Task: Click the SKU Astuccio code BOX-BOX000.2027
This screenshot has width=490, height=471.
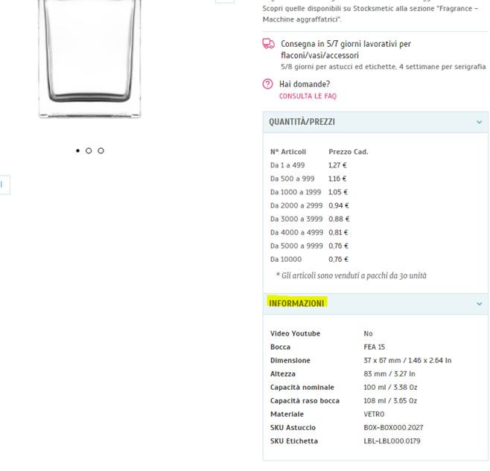Action: [x=393, y=428]
